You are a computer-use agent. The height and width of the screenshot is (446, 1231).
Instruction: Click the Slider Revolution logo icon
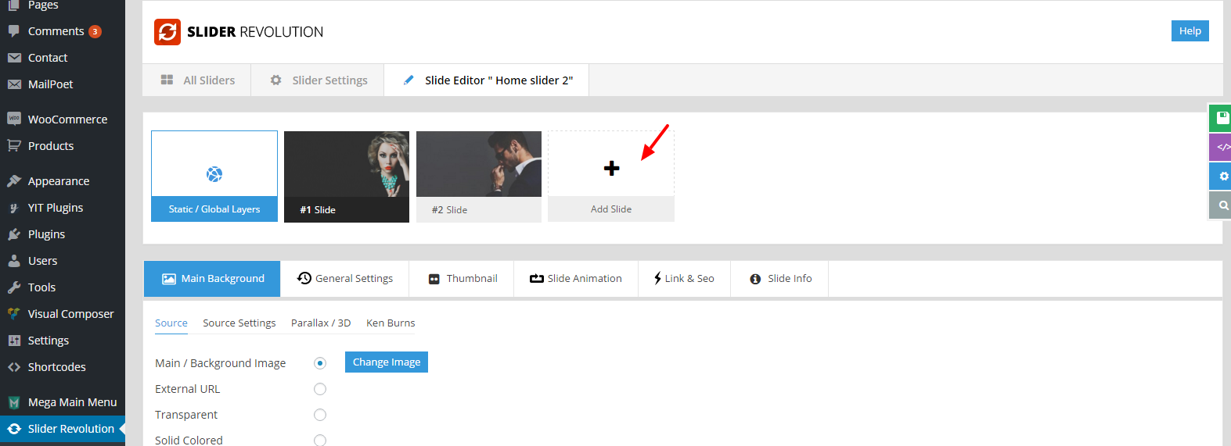point(167,32)
